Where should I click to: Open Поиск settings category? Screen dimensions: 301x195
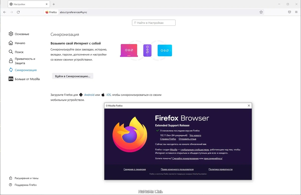pyautogui.click(x=19, y=52)
